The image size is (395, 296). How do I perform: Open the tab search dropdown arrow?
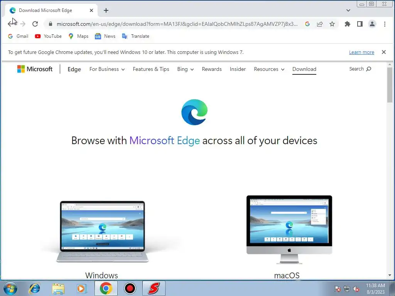(x=348, y=10)
